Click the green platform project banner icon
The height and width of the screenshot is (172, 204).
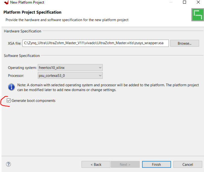pos(197,14)
